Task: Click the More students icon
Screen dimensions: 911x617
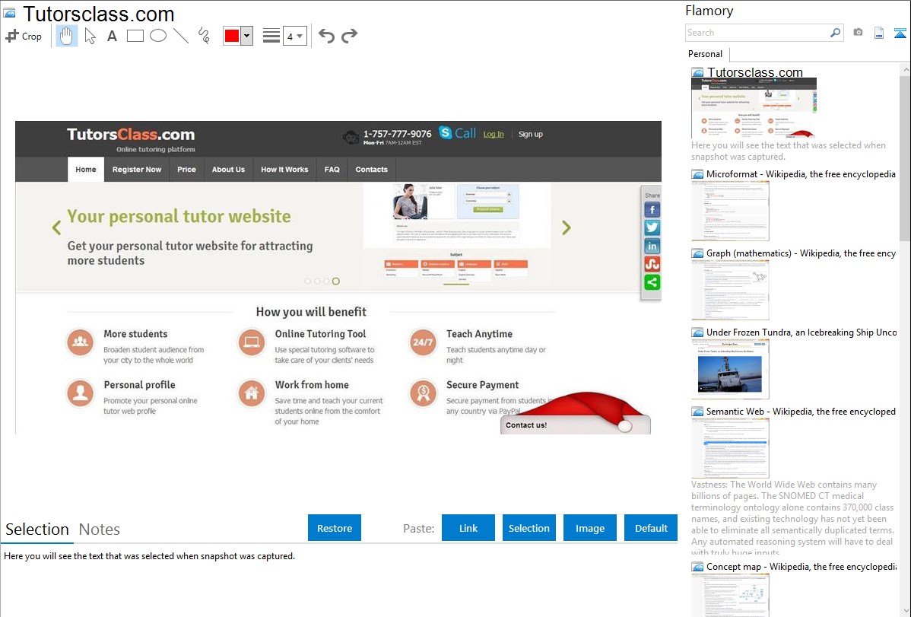Action: click(x=80, y=342)
